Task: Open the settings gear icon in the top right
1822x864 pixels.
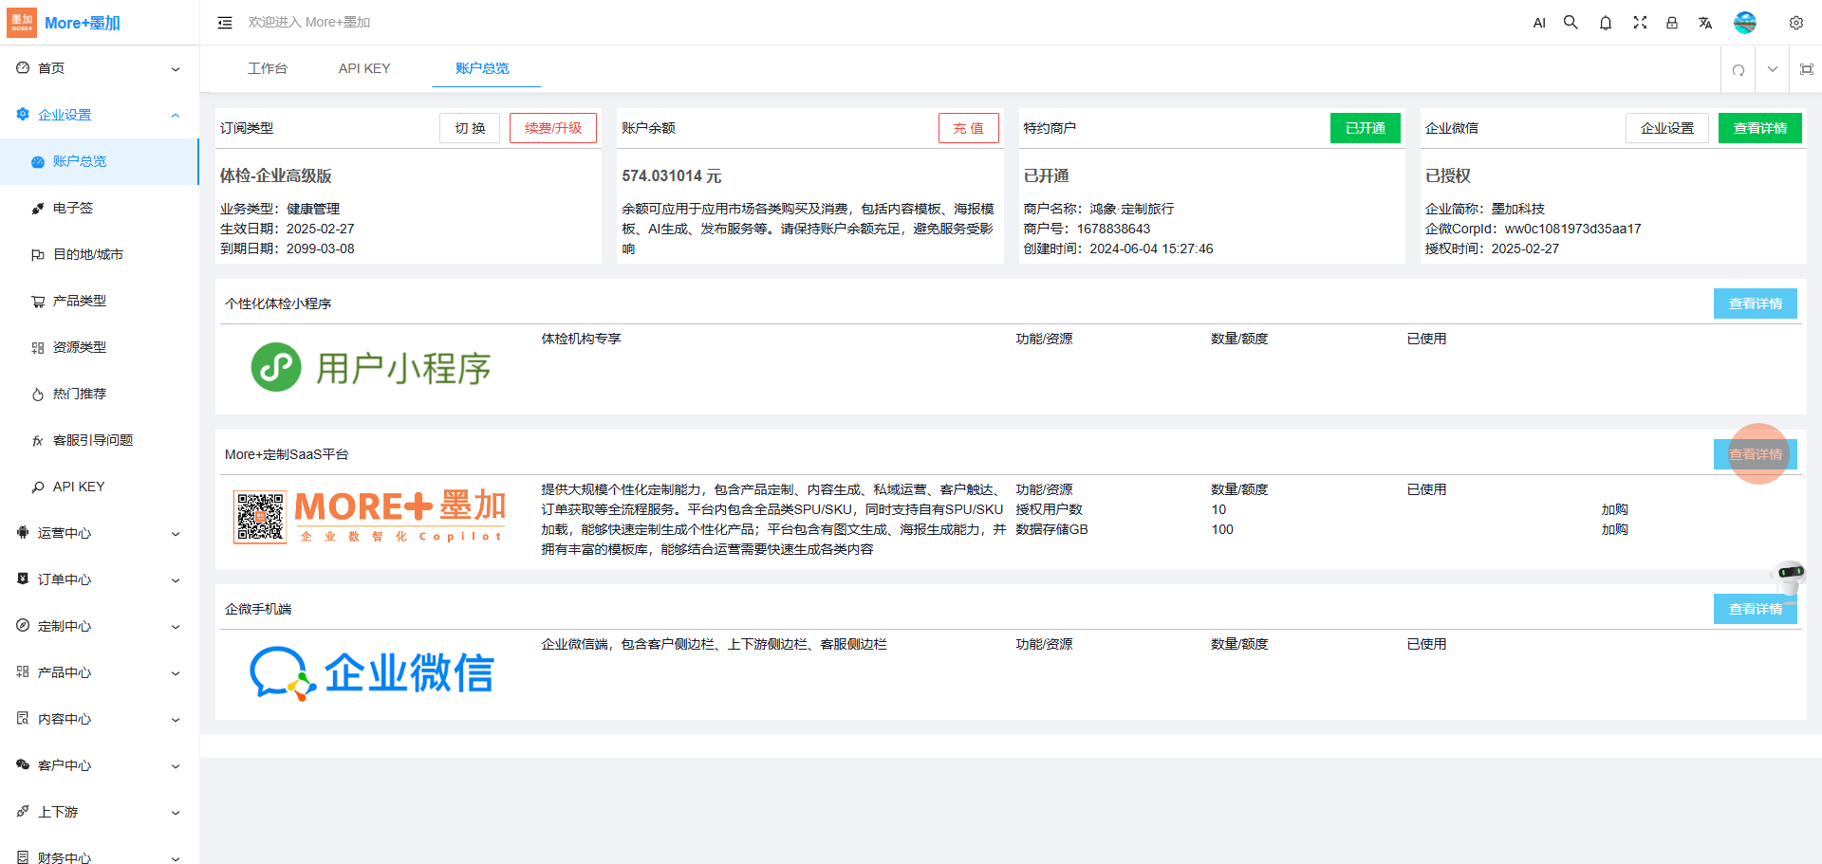Action: (x=1795, y=23)
